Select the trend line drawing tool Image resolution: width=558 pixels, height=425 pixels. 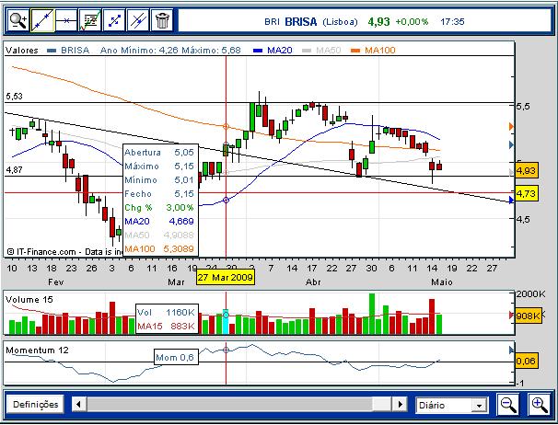(42, 20)
